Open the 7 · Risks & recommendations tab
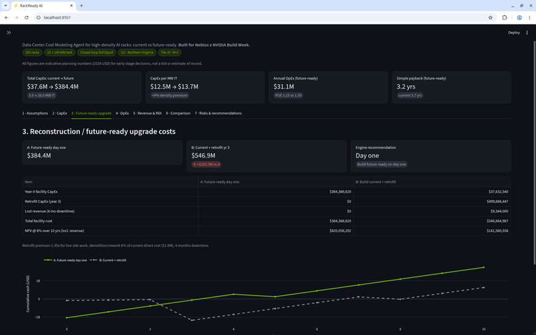Image resolution: width=536 pixels, height=335 pixels. pos(218,113)
